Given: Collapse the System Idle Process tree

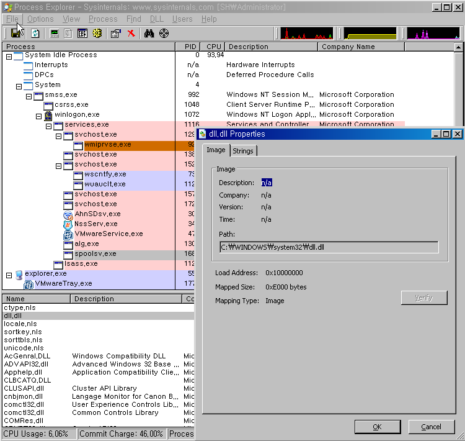Looking at the screenshot, I should 9,57.
